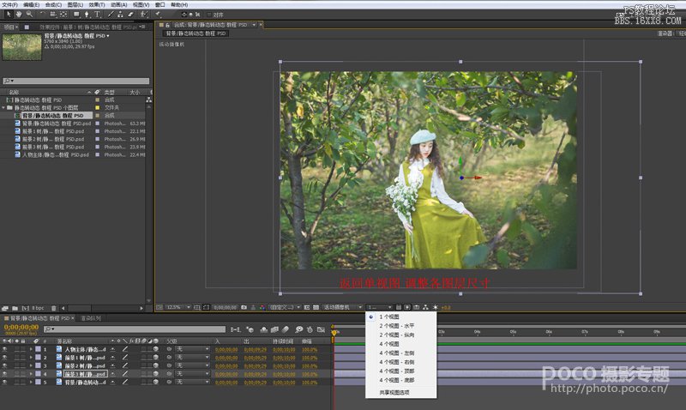Click the 8 bpc color depth button

click(x=36, y=308)
